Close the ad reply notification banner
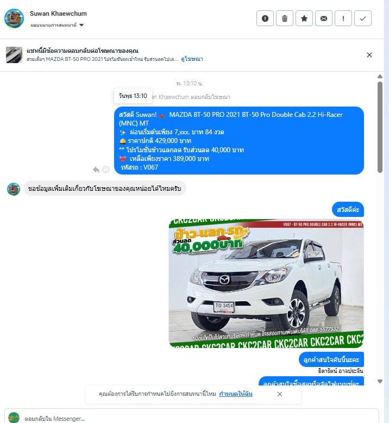This screenshot has height=423, width=389. pyautogui.click(x=369, y=55)
